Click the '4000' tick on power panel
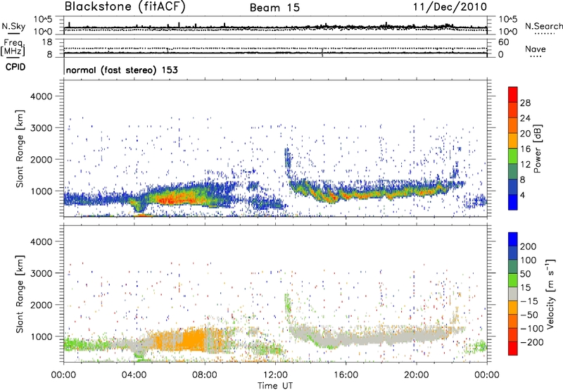The width and height of the screenshot is (563, 390). (42, 96)
